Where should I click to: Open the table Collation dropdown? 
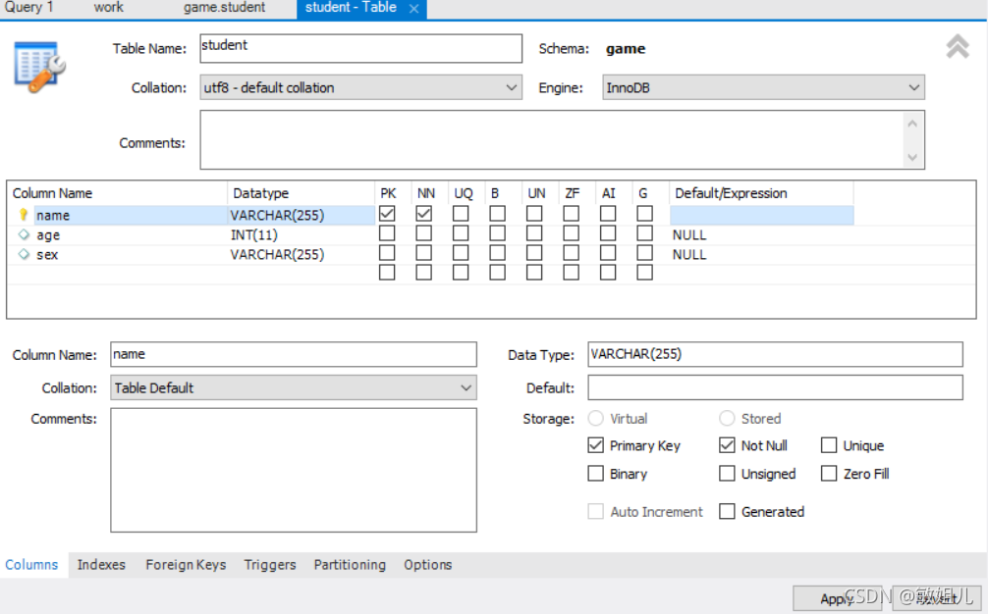[361, 87]
